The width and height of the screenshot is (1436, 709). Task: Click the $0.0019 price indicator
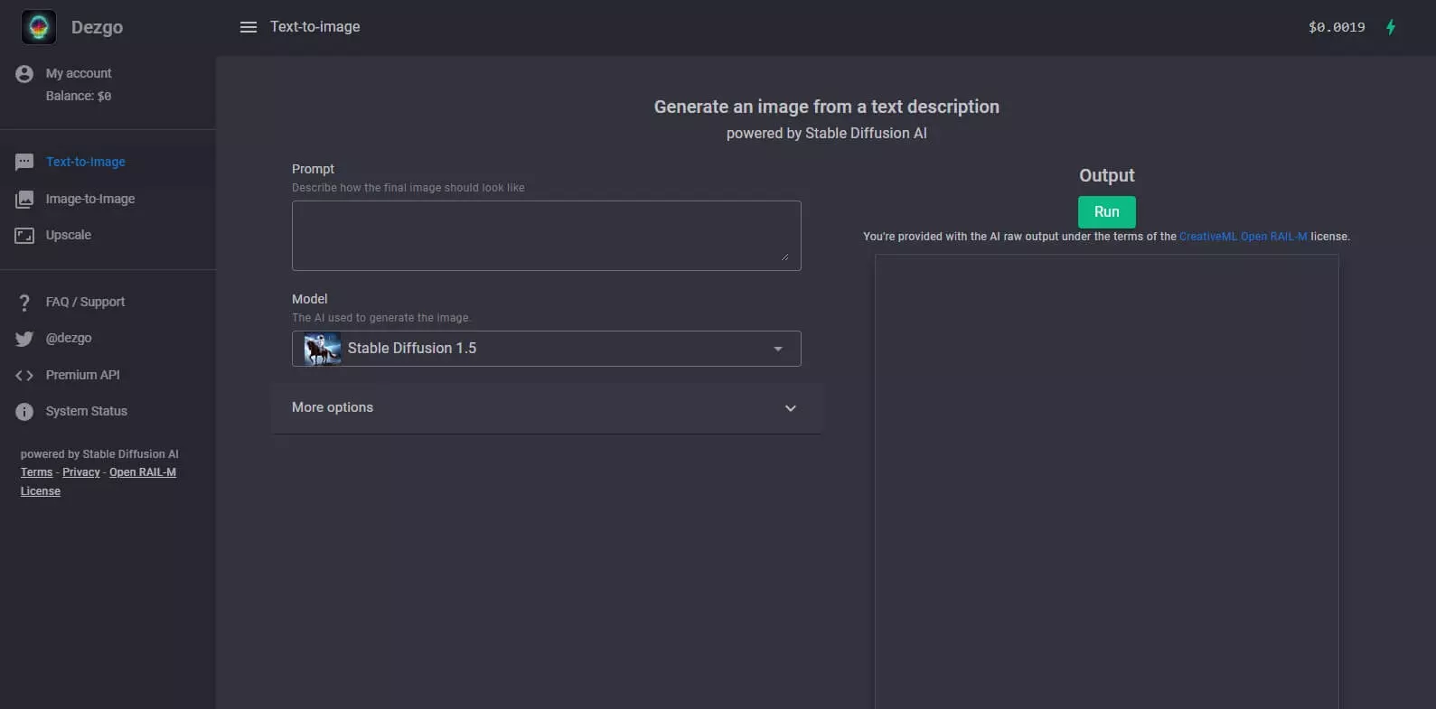(x=1337, y=27)
